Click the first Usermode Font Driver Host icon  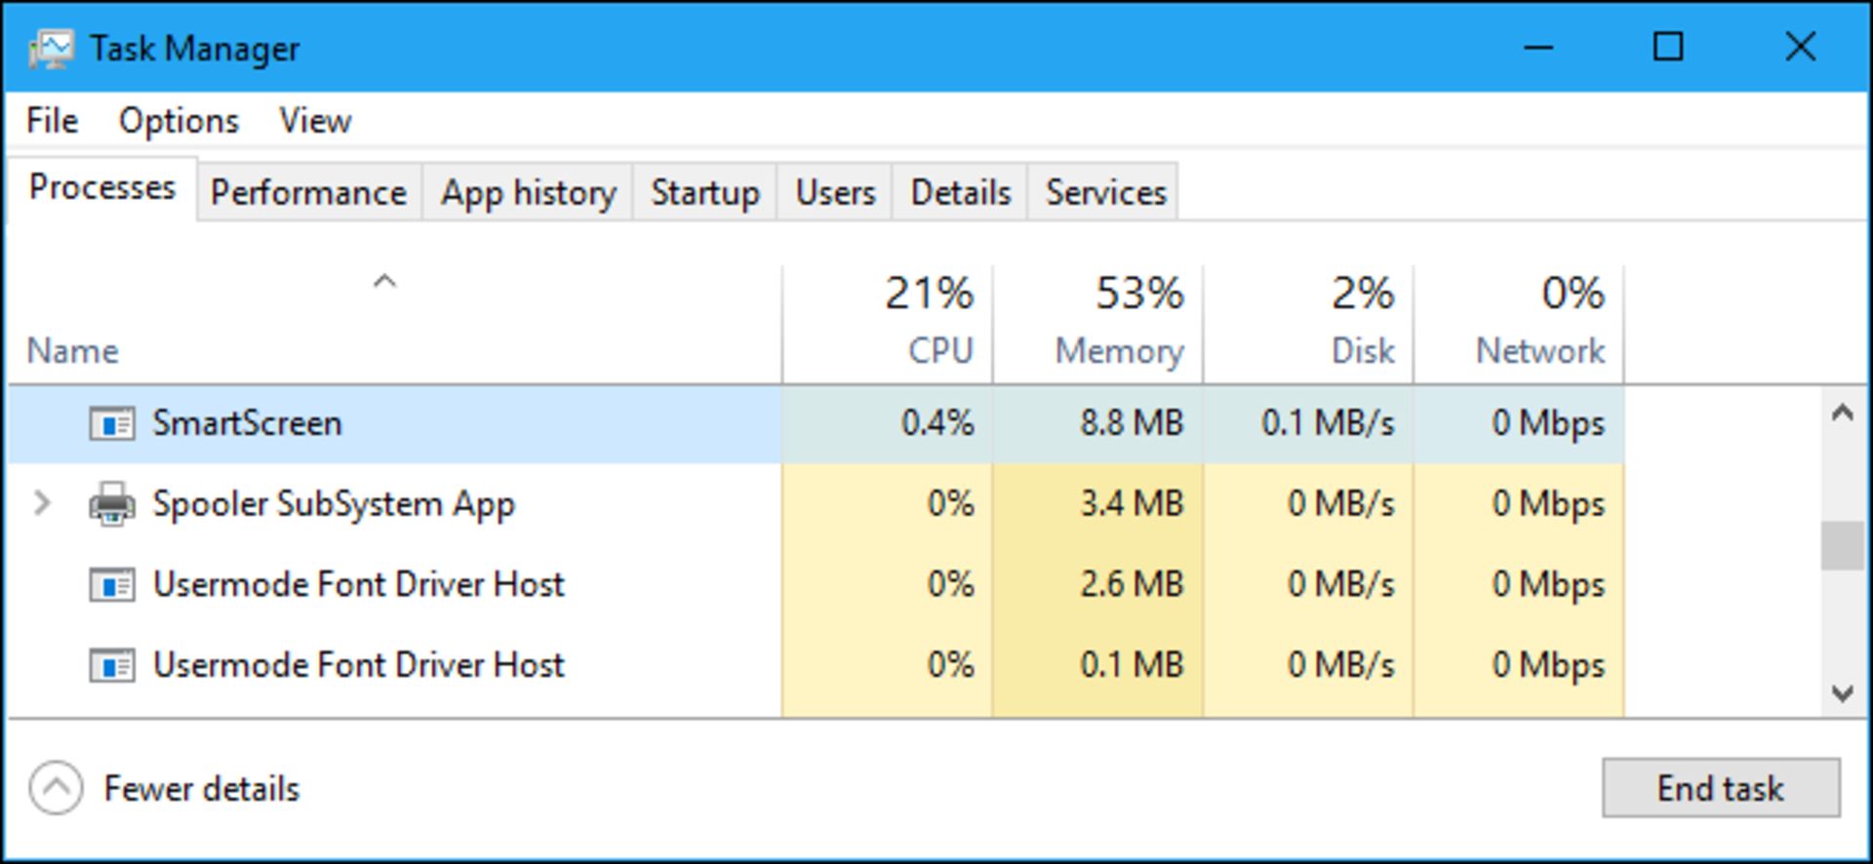click(112, 585)
